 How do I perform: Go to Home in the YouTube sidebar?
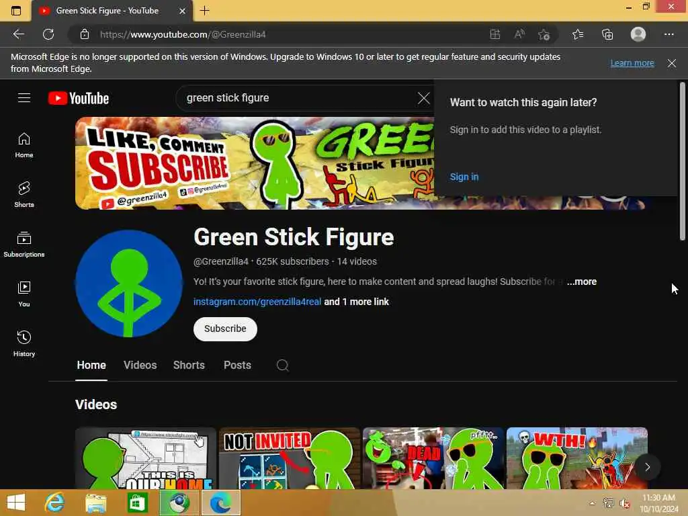coord(24,145)
